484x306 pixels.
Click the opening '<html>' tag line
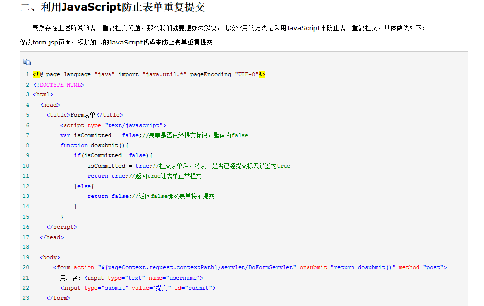[x=43, y=94]
